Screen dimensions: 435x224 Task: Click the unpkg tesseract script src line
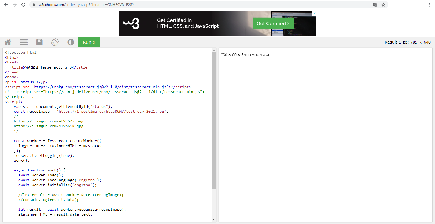click(98, 87)
